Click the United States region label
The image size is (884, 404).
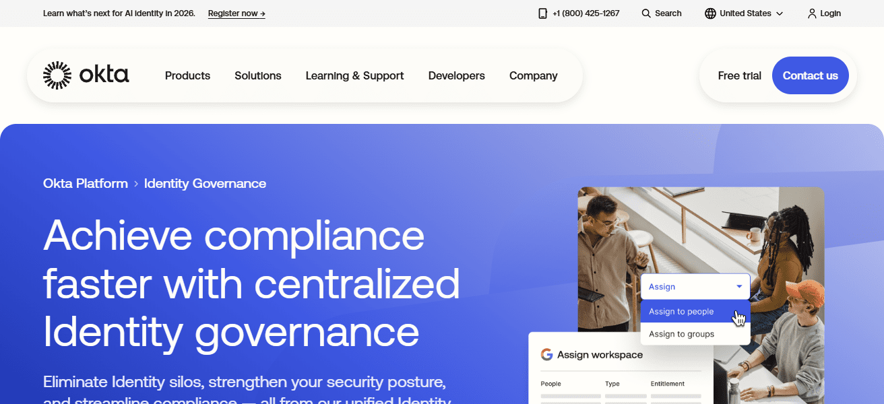point(745,13)
